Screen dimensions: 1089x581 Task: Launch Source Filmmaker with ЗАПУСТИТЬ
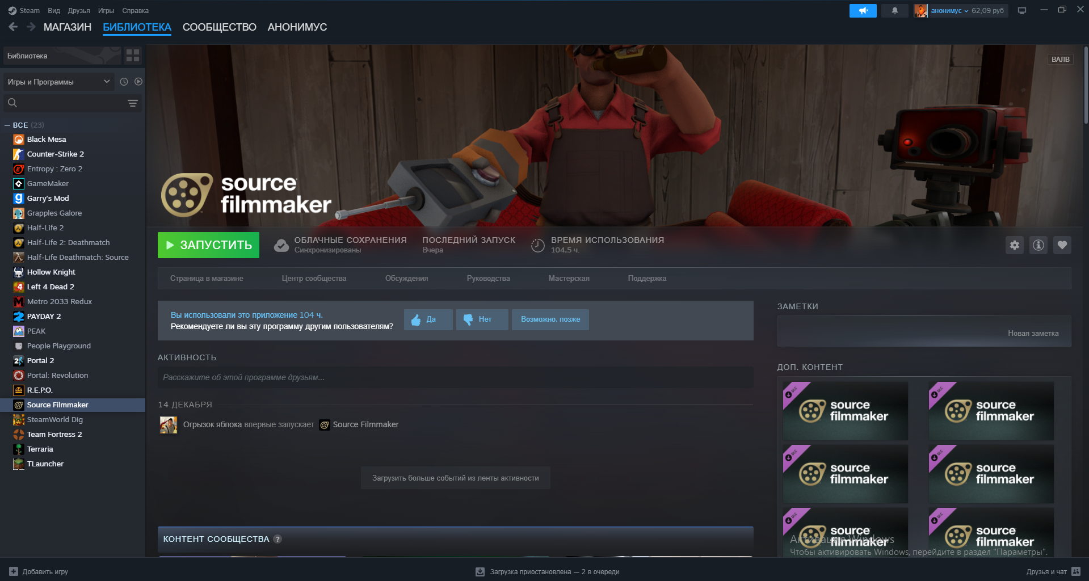point(208,245)
